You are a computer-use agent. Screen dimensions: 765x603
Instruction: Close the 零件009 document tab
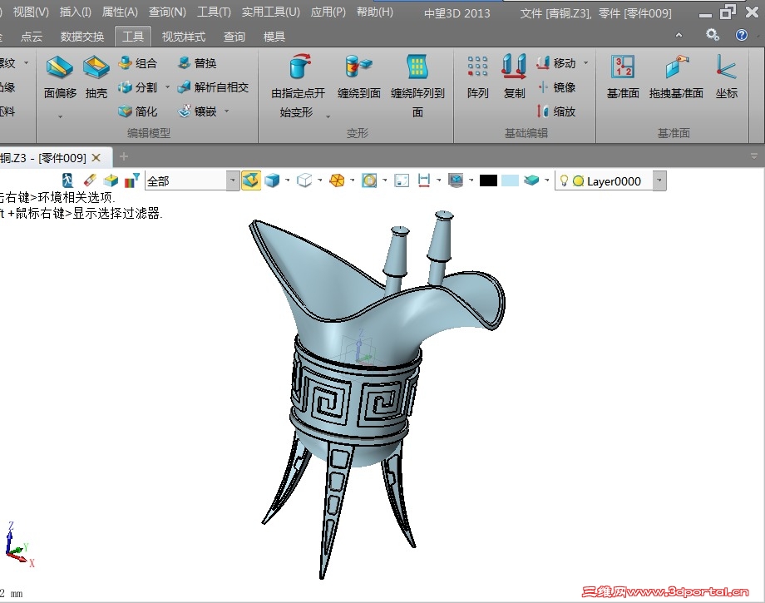96,157
